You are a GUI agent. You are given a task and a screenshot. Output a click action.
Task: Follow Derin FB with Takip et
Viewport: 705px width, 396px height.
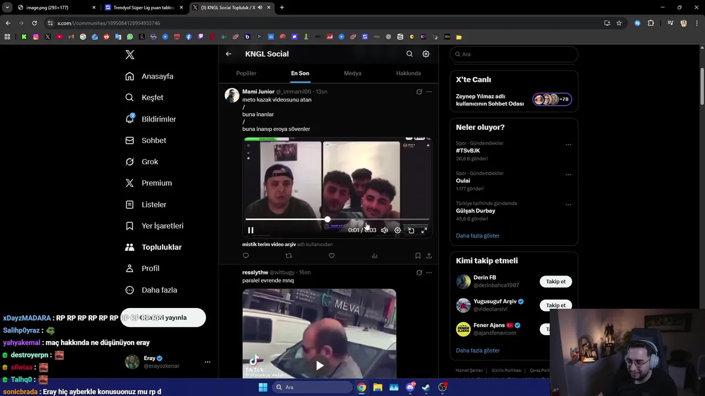click(x=556, y=282)
